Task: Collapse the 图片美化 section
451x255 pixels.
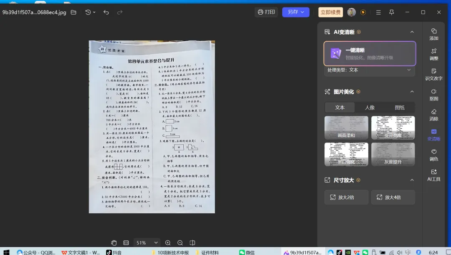Action: coord(412,92)
